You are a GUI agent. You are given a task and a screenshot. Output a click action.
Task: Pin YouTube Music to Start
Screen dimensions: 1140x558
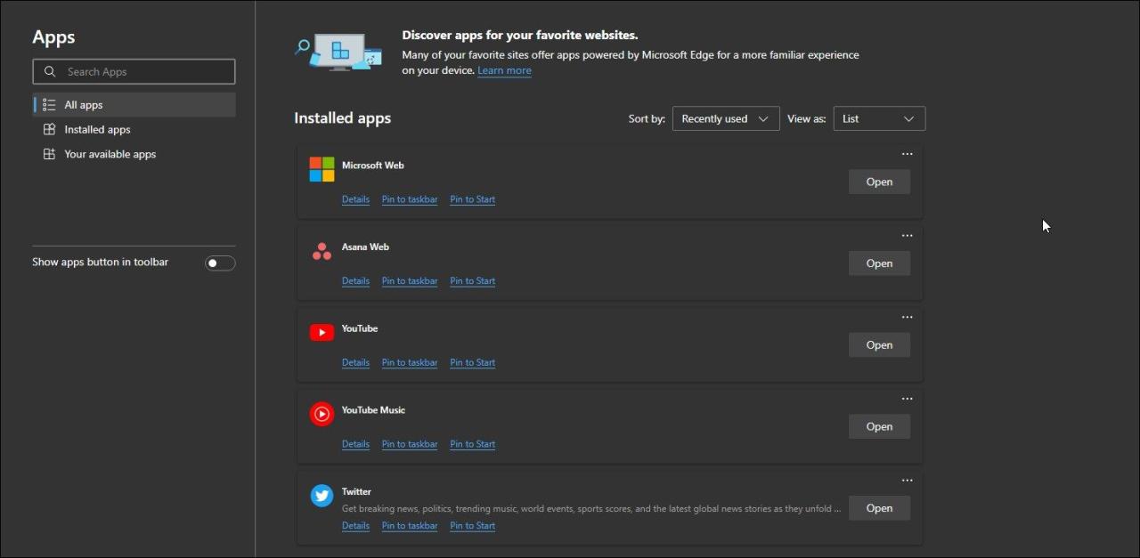[472, 444]
